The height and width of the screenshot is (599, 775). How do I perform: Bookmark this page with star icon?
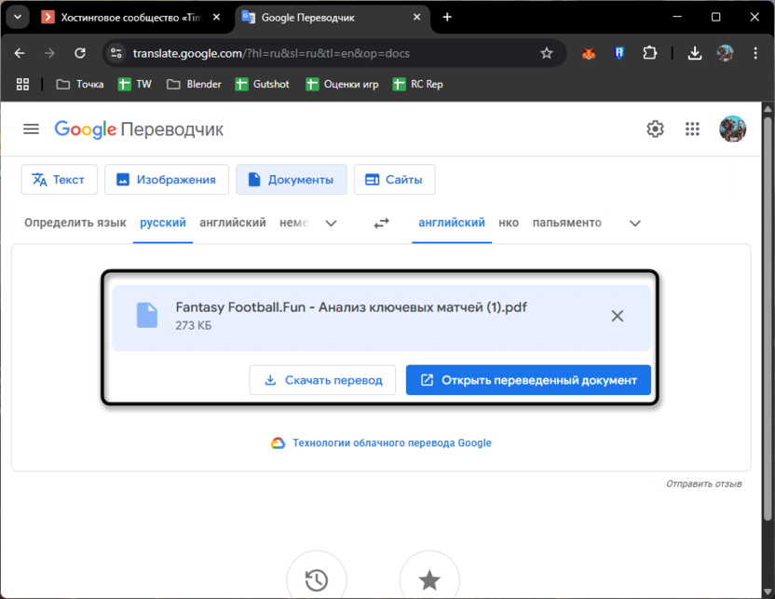pyautogui.click(x=546, y=53)
